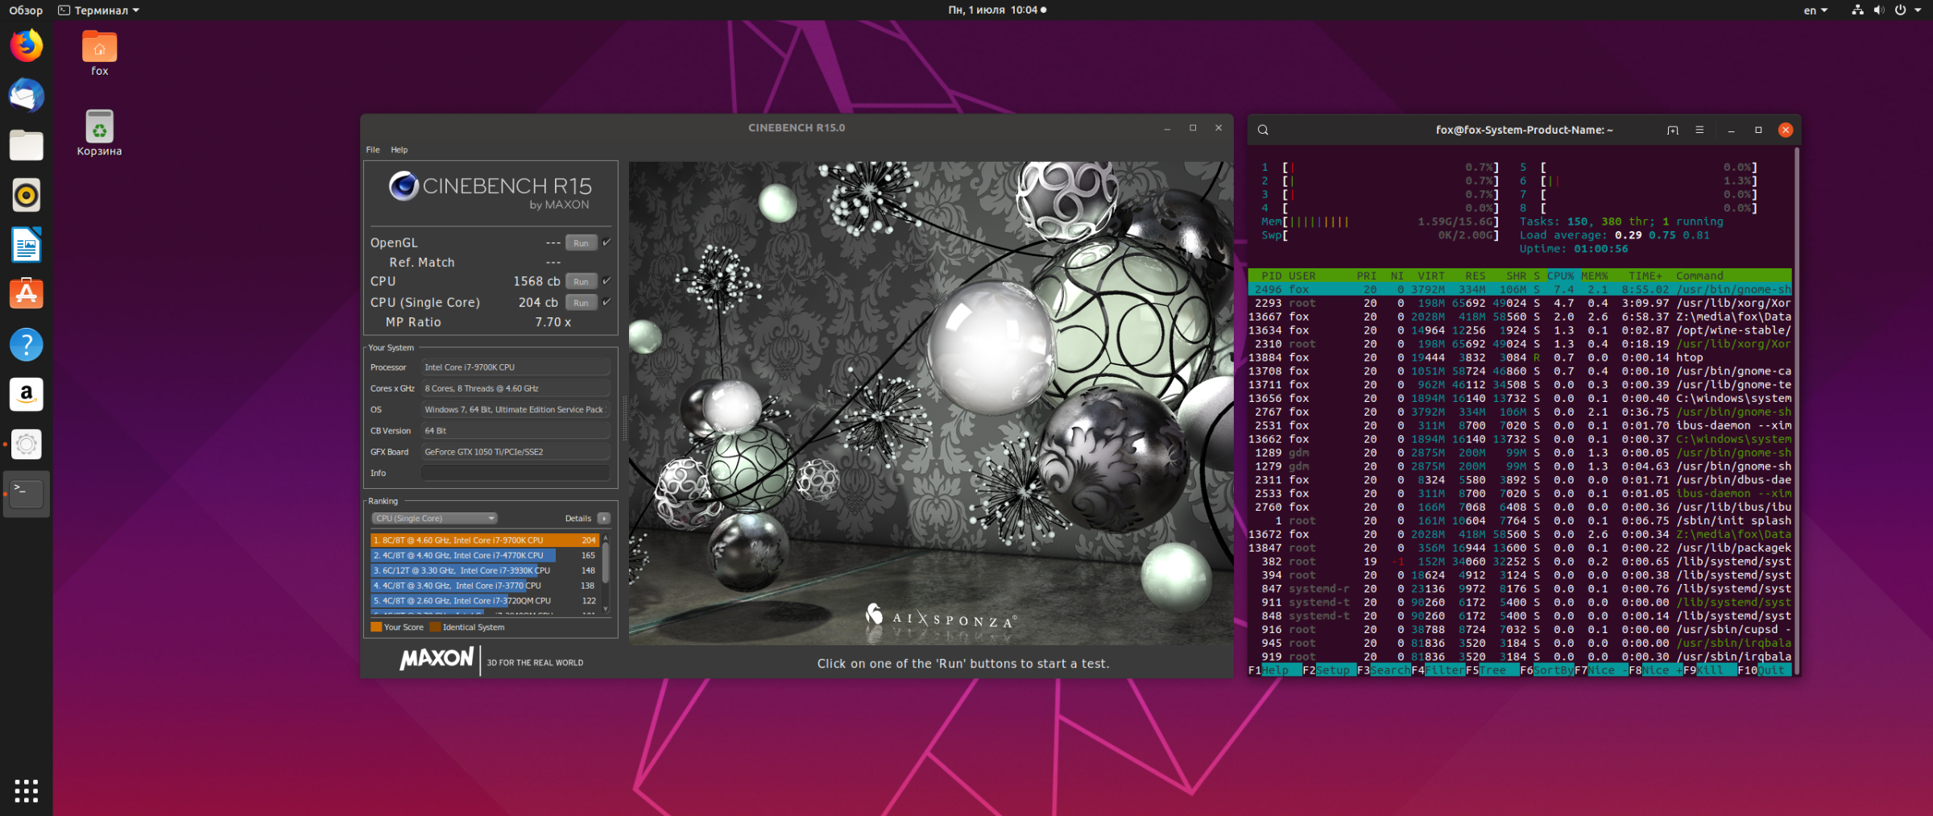Toggle the CPU (Single Core) checkbox
Image resolution: width=1933 pixels, height=816 pixels.
tap(606, 302)
